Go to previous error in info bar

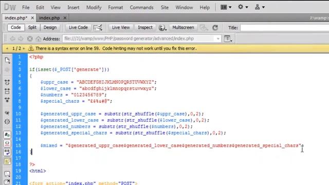[x=7, y=48]
